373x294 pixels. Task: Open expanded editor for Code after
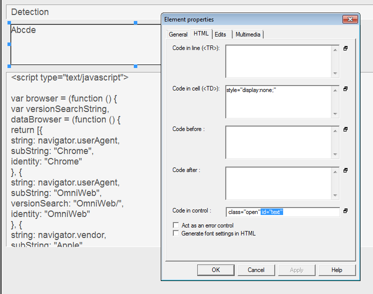[x=346, y=170]
